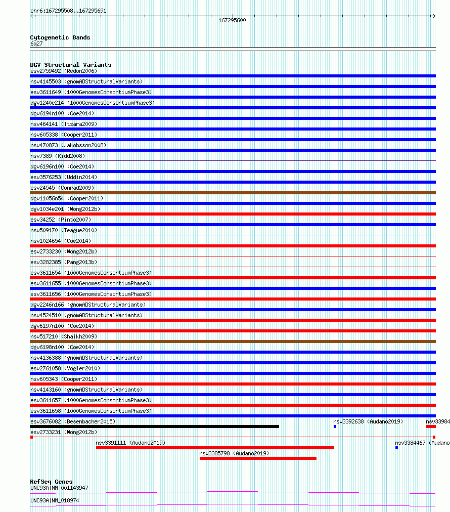Open nsv464141 (Itsara2009) variant
The image size is (450, 512).
64,124
